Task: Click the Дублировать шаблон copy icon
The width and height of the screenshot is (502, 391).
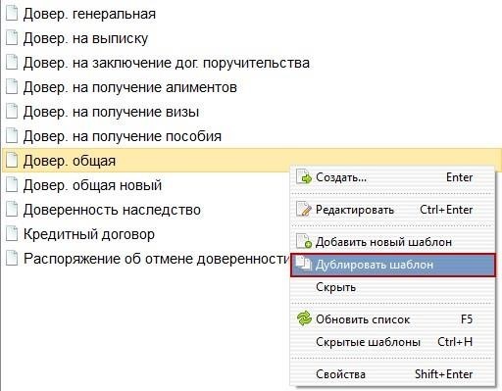Action: tap(303, 264)
